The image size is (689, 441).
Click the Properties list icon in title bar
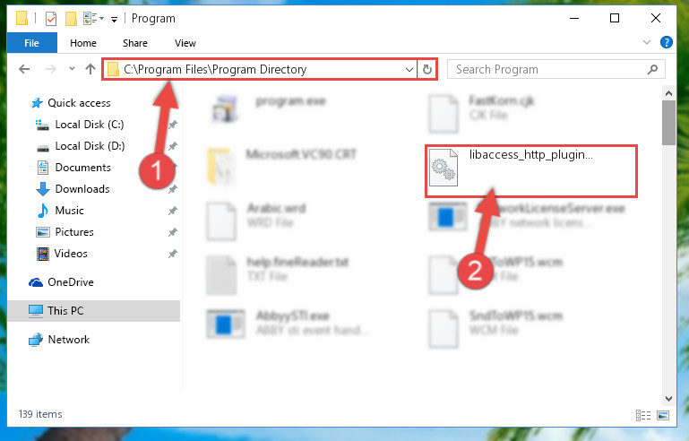click(x=90, y=19)
